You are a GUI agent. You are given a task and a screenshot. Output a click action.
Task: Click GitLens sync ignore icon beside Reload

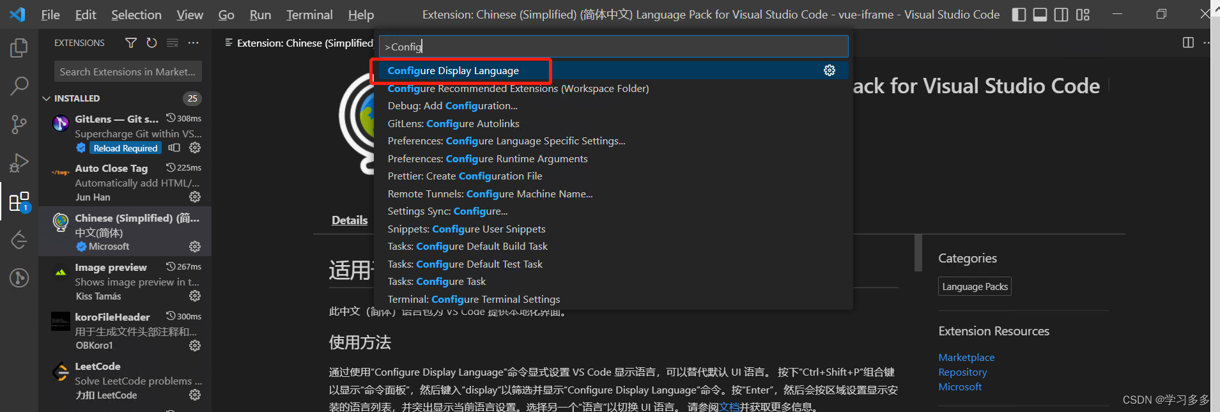pos(174,148)
